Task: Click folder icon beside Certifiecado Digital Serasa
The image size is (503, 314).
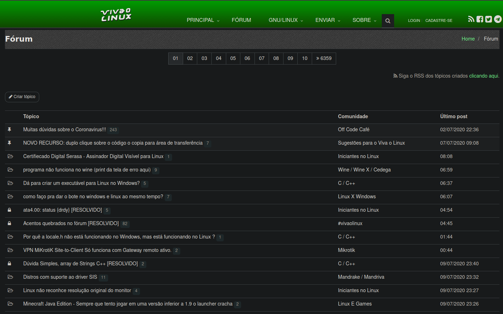Action: click(x=10, y=157)
